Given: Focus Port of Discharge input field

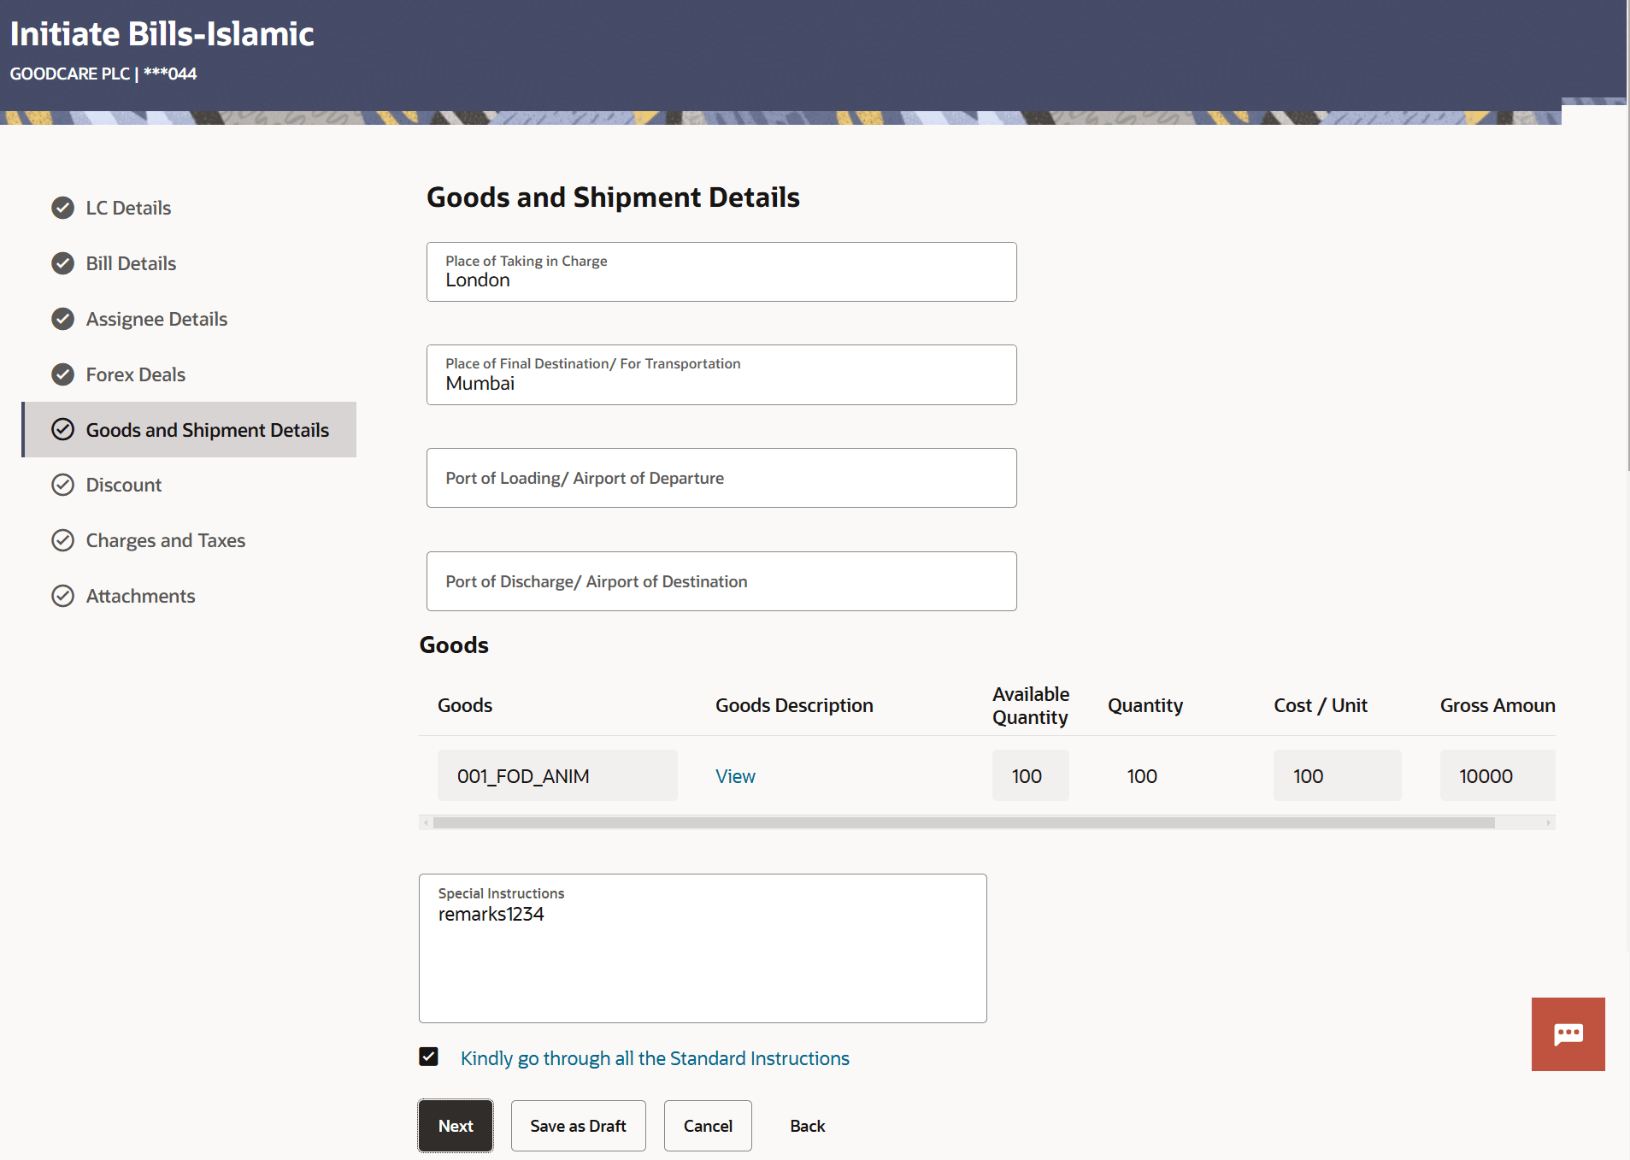Looking at the screenshot, I should (x=721, y=581).
